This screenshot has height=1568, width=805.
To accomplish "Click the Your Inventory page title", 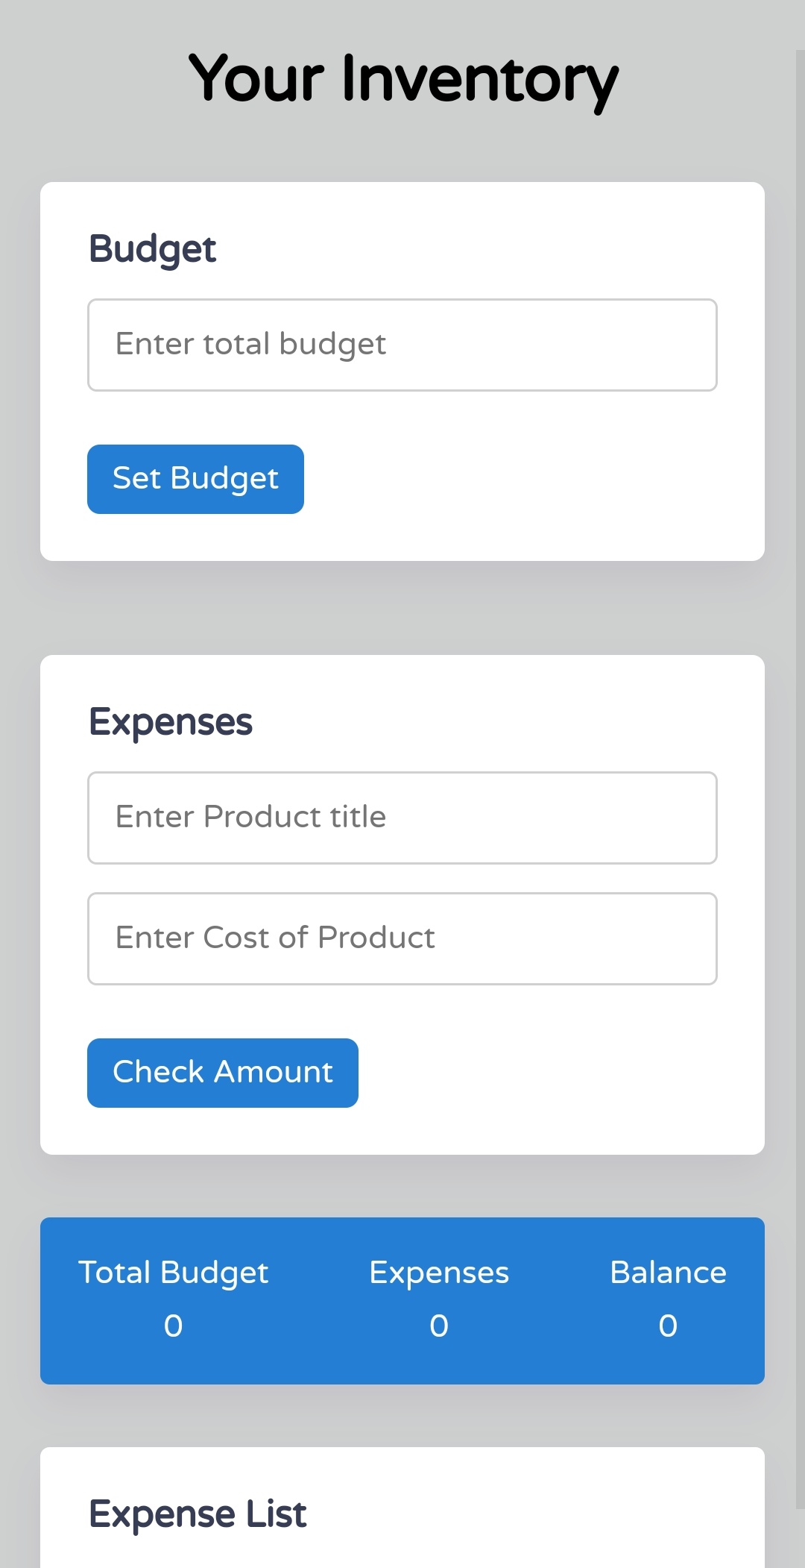I will point(402,78).
